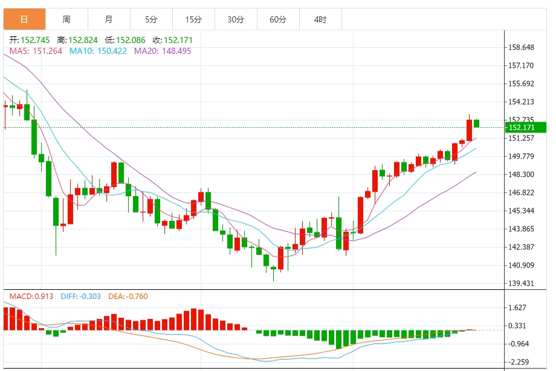
Task: Click the close price 收:152.171
Action: [173, 40]
